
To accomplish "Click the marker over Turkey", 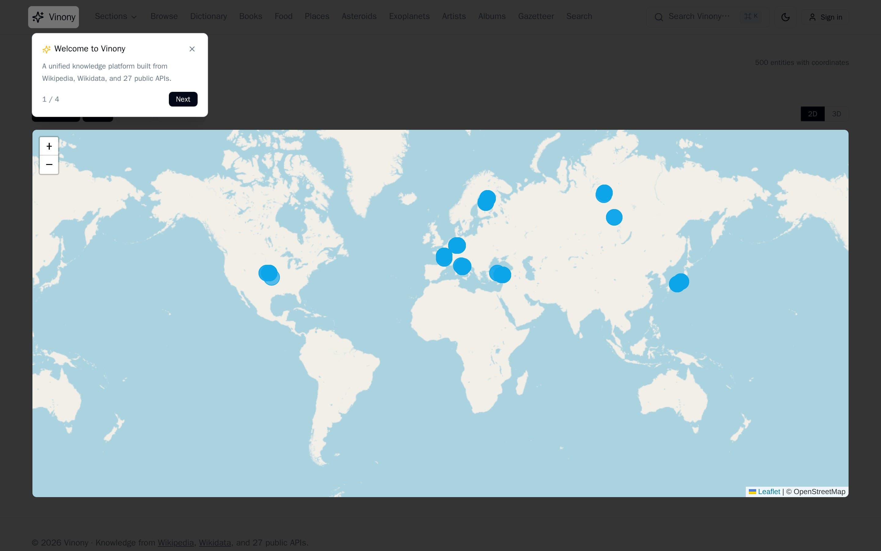I will 500,274.
